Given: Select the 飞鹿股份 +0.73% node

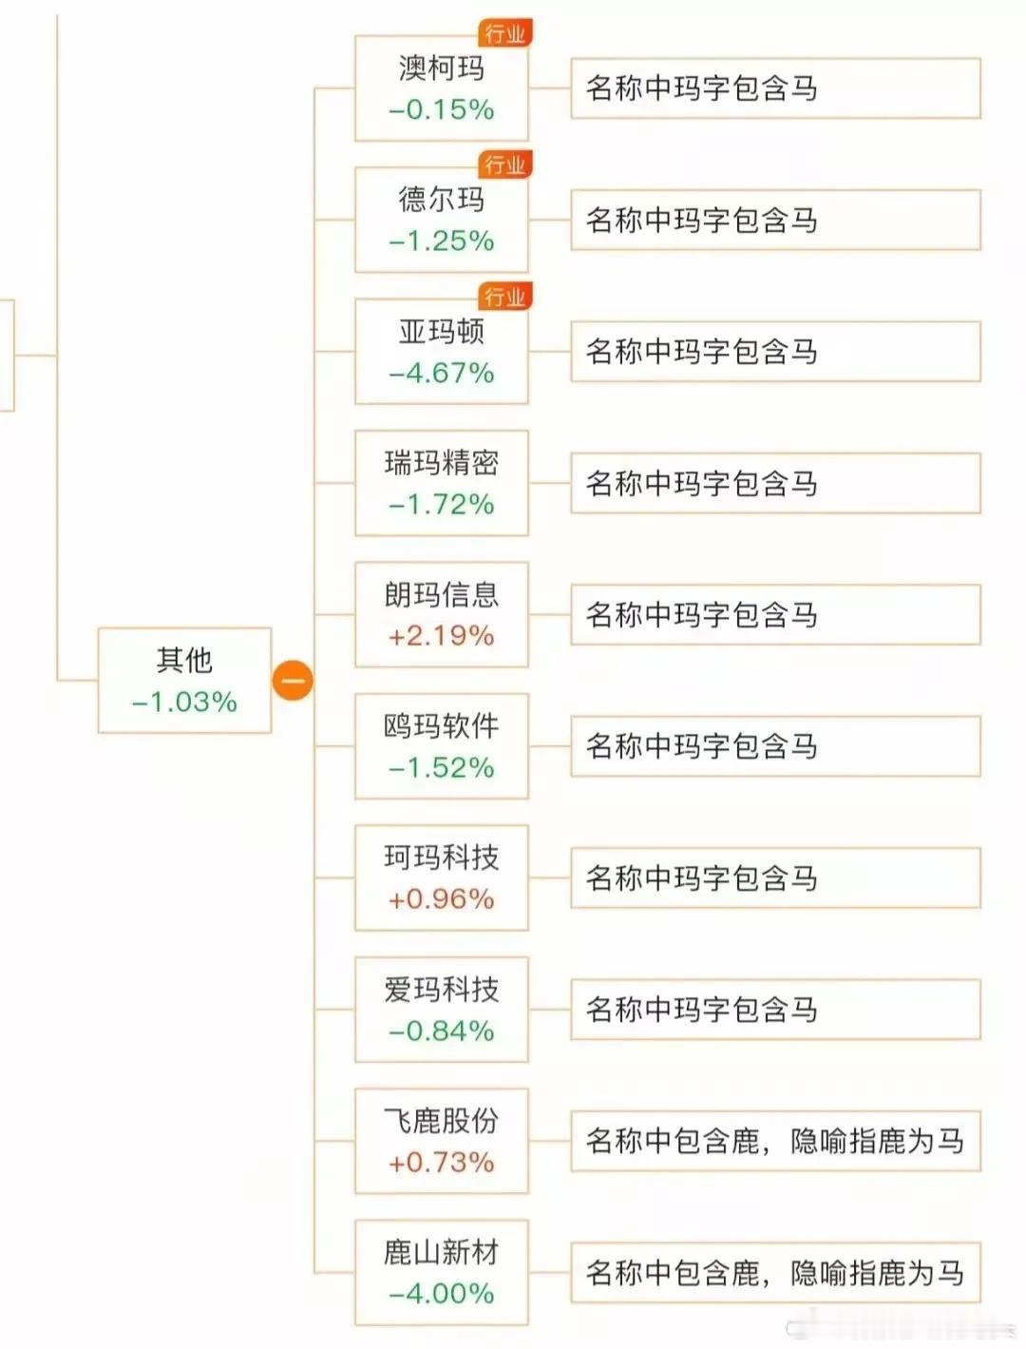Looking at the screenshot, I should coord(442,1141).
